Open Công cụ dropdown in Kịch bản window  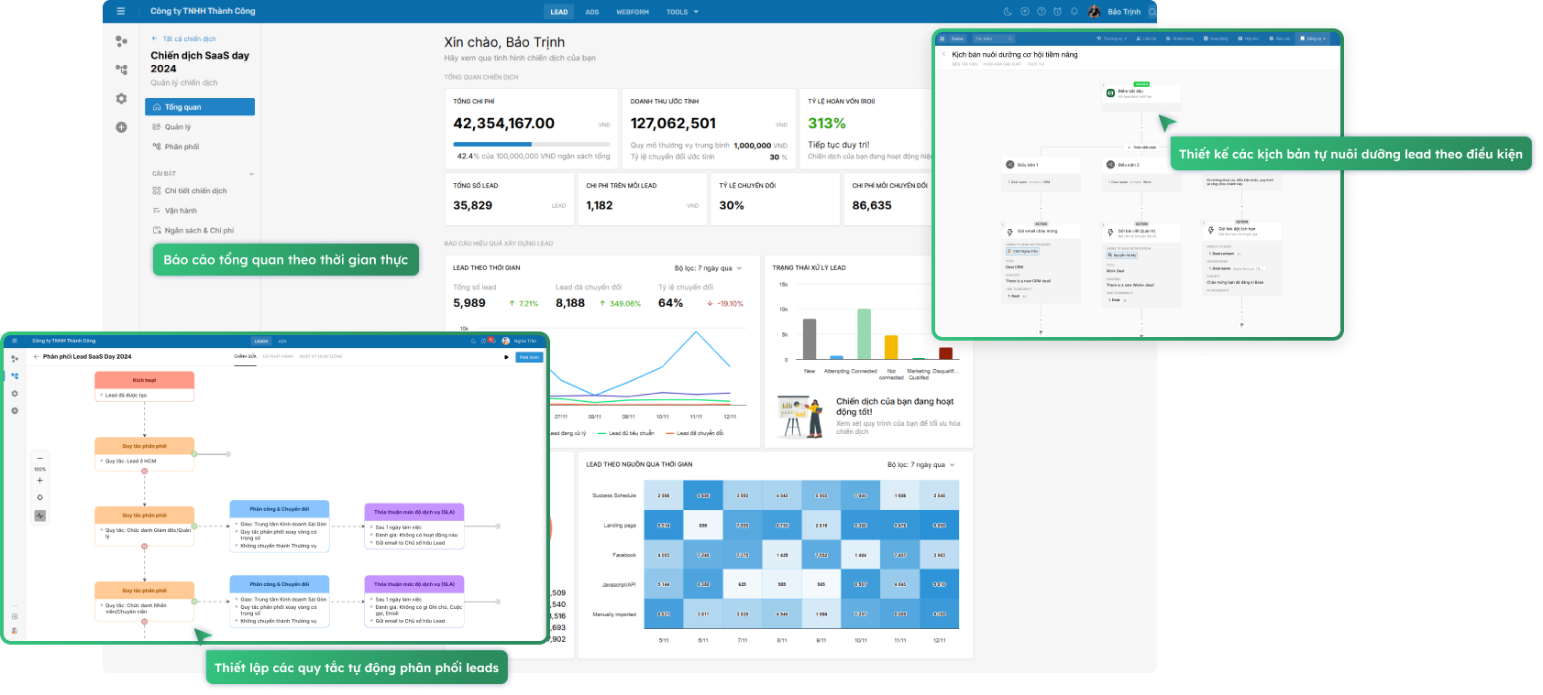(x=1313, y=38)
